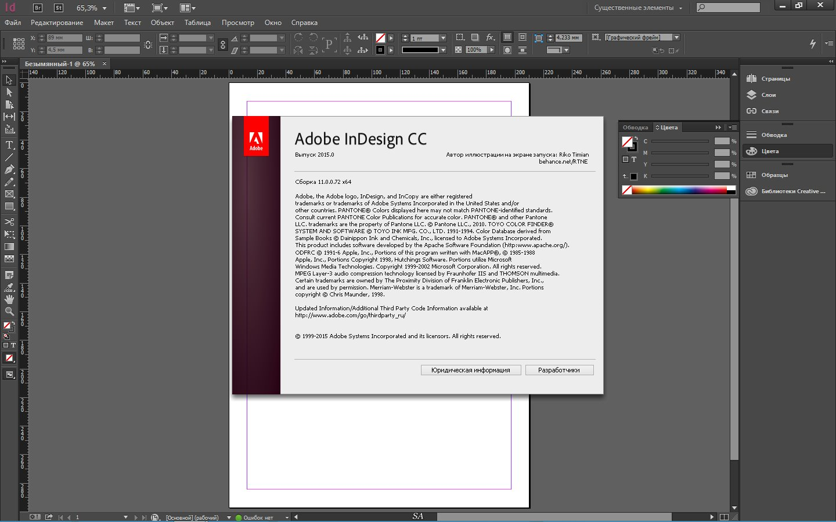Select the Pencil tool
The image size is (836, 522).
point(9,182)
